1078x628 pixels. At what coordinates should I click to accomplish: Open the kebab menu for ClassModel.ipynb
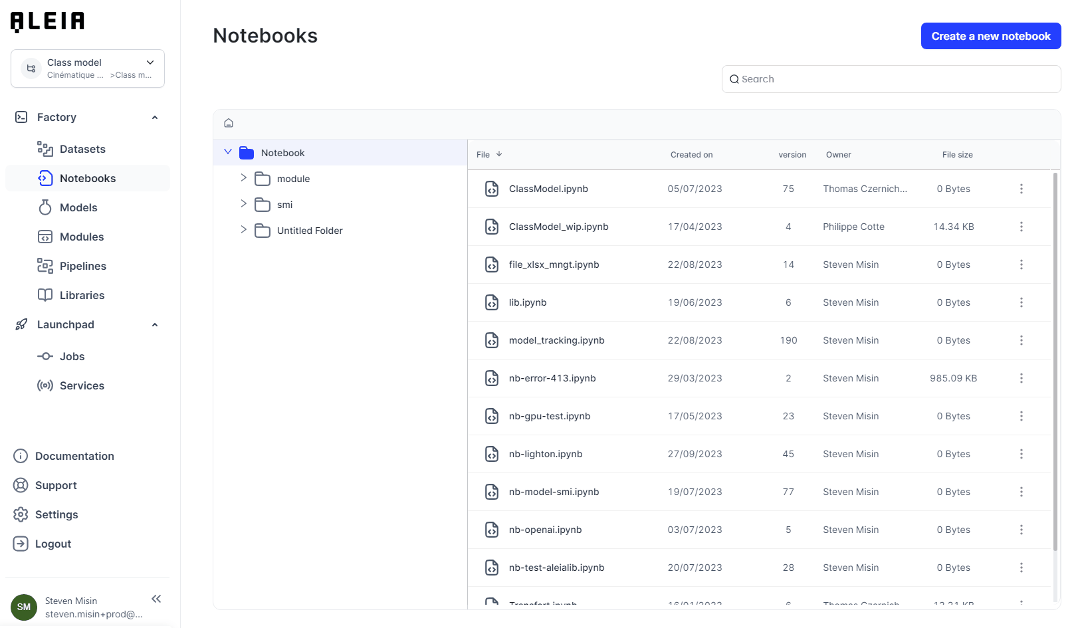click(1022, 189)
